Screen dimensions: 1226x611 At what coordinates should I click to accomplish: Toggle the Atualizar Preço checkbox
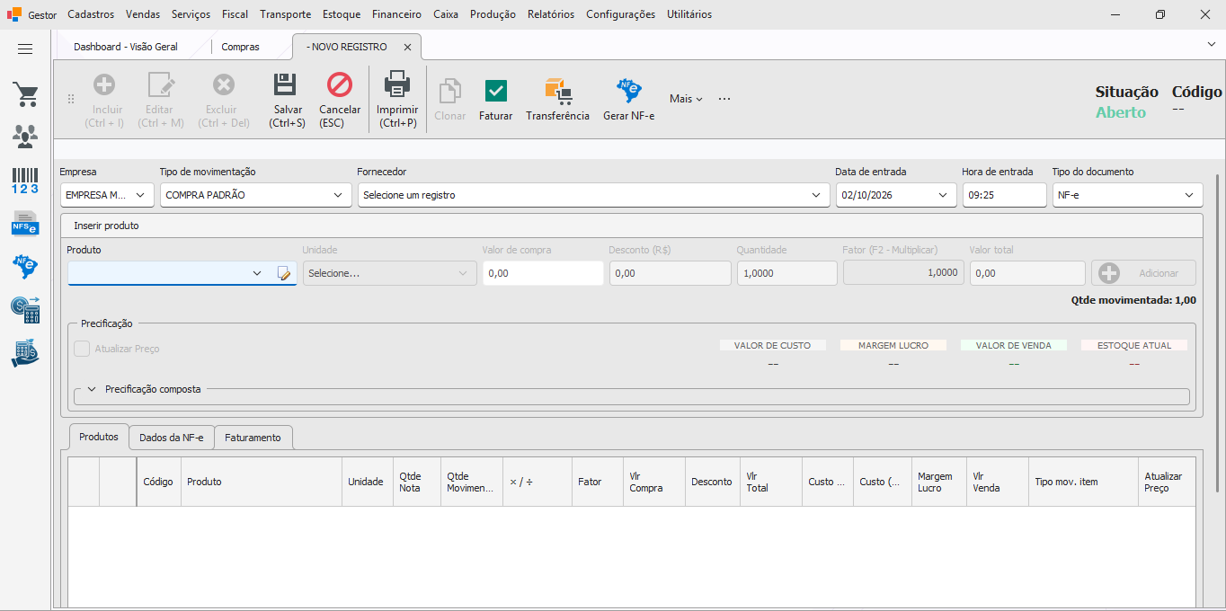pyautogui.click(x=82, y=349)
